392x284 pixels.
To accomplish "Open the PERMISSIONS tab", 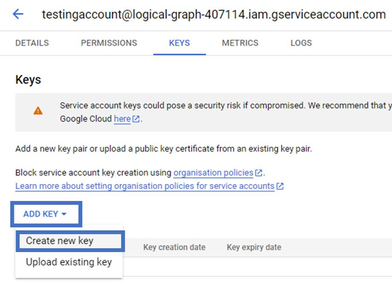I will pos(109,43).
